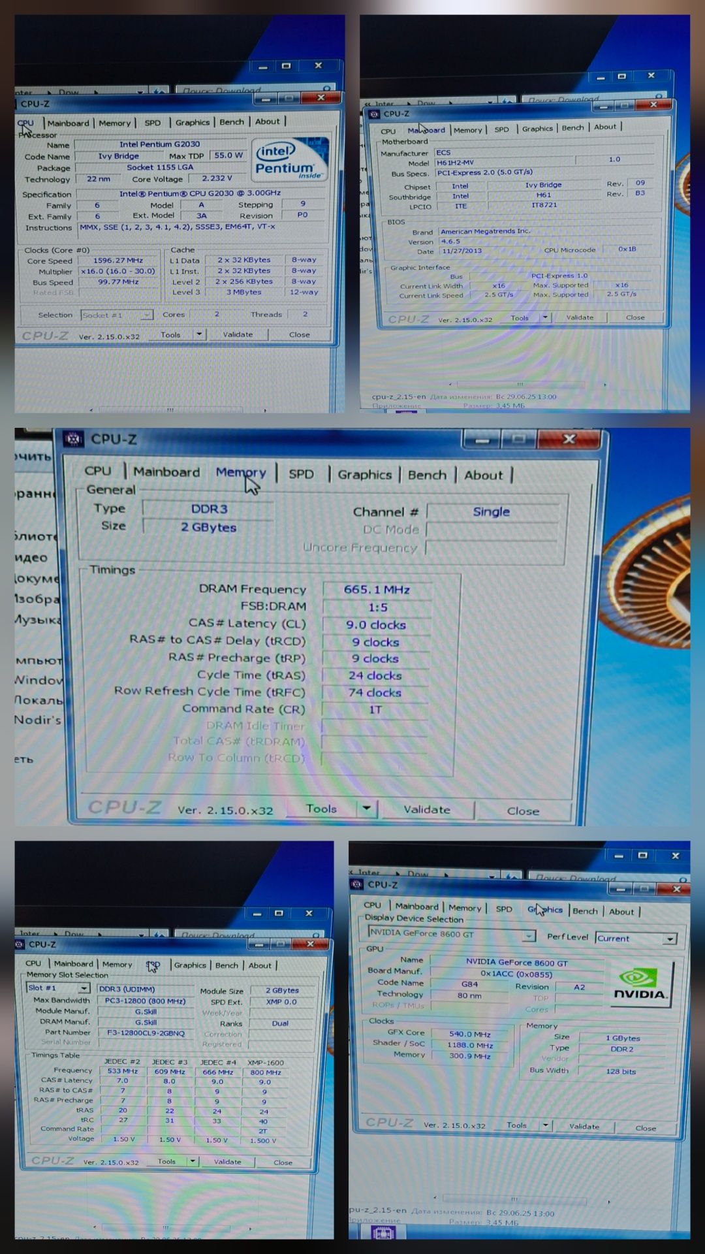Click Validate in the Pentium G2030 window
Screen dimensions: 705x1254
tap(238, 334)
